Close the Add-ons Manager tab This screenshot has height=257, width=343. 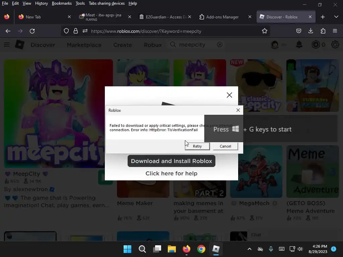[250, 17]
